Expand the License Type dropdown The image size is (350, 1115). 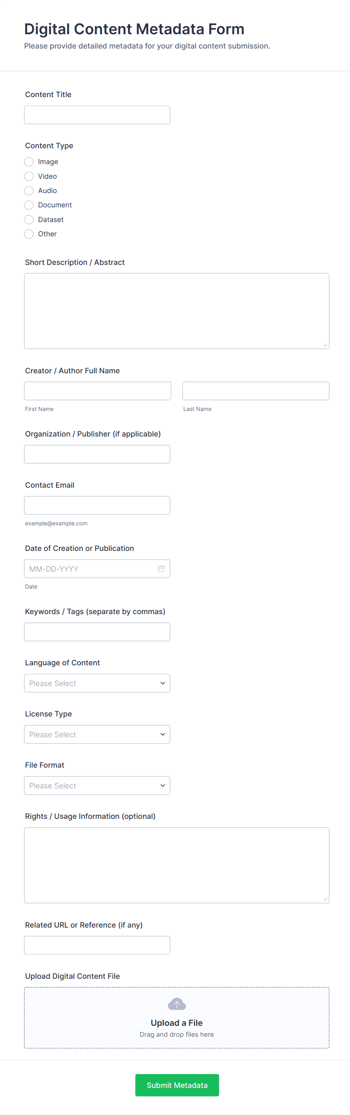point(97,734)
